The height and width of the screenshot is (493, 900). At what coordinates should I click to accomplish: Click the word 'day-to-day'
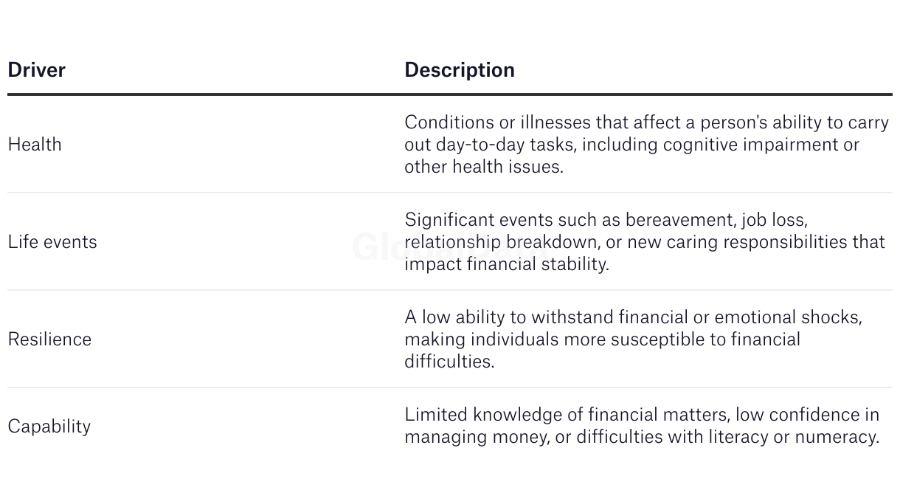coord(485,145)
